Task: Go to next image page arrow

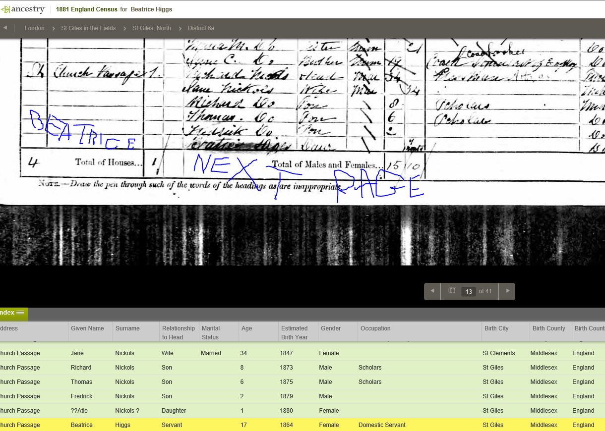Action: [507, 291]
